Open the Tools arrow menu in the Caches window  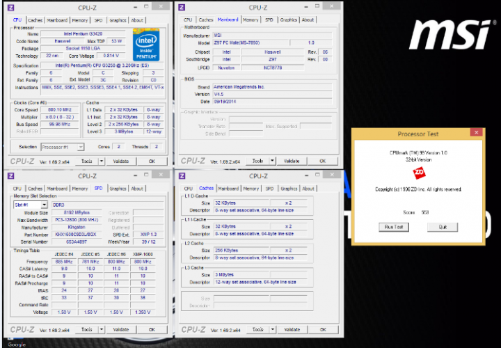click(x=273, y=329)
